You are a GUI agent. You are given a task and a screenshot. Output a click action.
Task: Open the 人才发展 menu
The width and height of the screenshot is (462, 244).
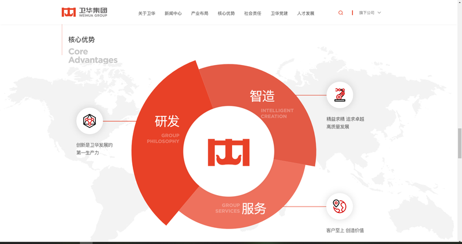click(x=306, y=13)
